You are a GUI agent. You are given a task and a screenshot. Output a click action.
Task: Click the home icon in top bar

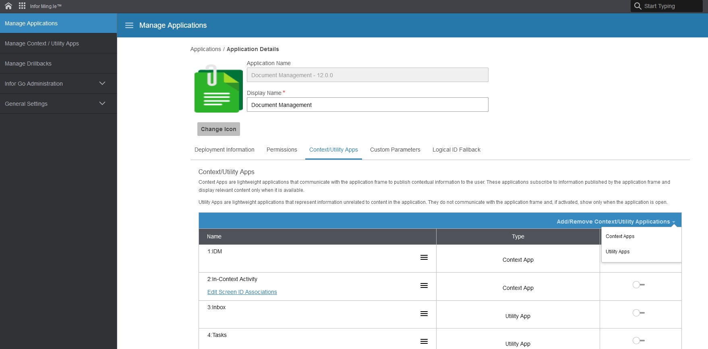(8, 6)
